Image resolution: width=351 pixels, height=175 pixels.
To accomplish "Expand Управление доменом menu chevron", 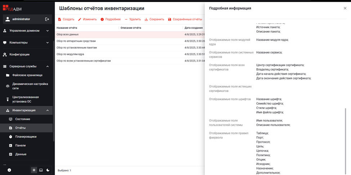I will pos(48,31).
